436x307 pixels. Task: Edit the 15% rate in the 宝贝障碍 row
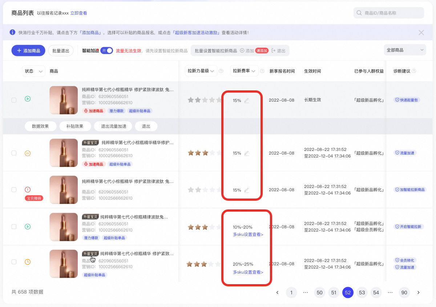[247, 190]
